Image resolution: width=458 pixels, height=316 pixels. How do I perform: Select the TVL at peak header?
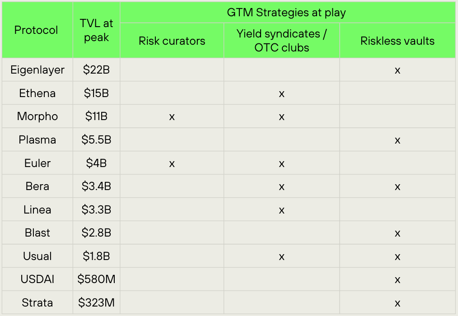point(96,30)
